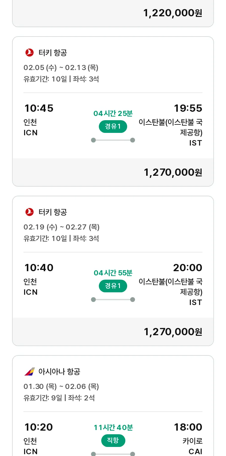Tap the 아시아나 항공 airline name
The image size is (226, 456).
click(x=59, y=371)
